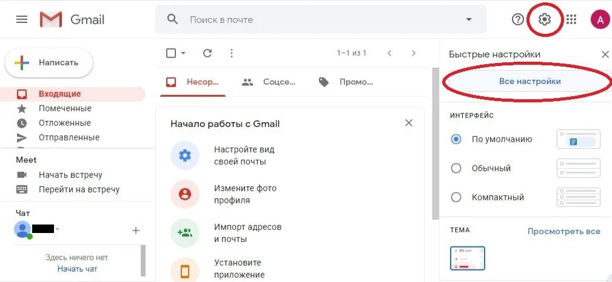
Task: Open the help question mark icon
Action: tap(517, 19)
